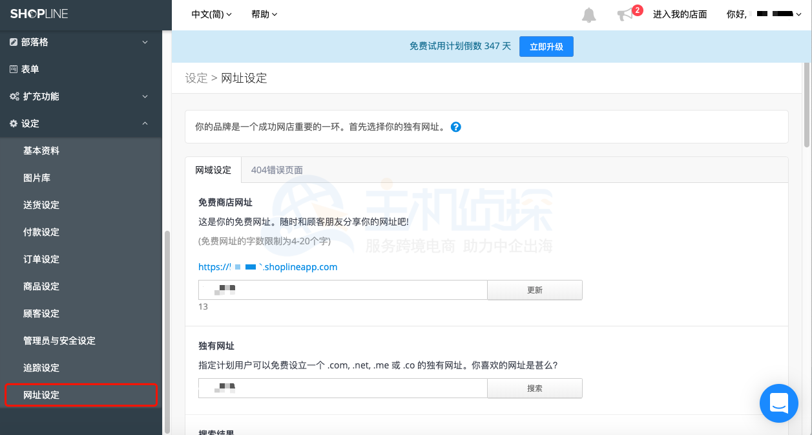Click the blue help question mark icon

click(455, 127)
